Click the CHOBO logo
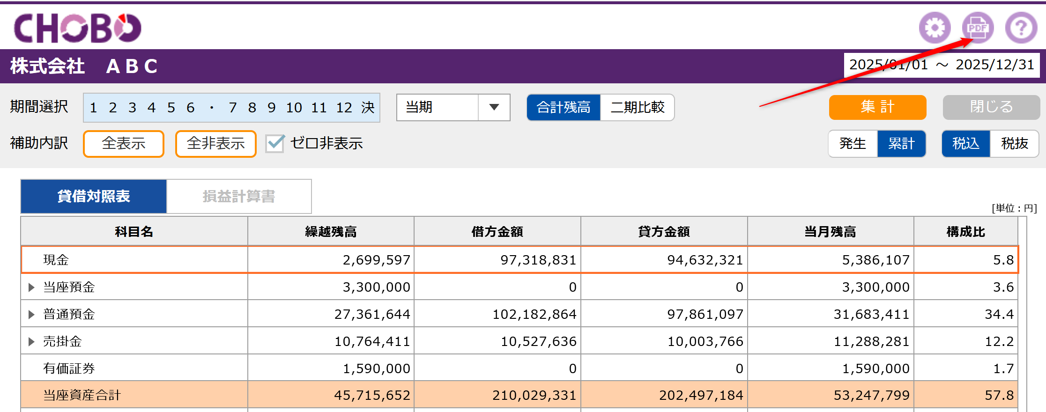Screen dimensions: 1046x412 77,28
